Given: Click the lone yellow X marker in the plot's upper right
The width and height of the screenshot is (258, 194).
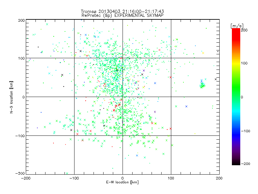Looking at the screenshot, I should (203, 53).
